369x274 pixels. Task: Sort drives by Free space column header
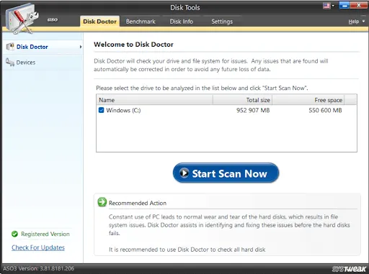[x=308, y=100]
